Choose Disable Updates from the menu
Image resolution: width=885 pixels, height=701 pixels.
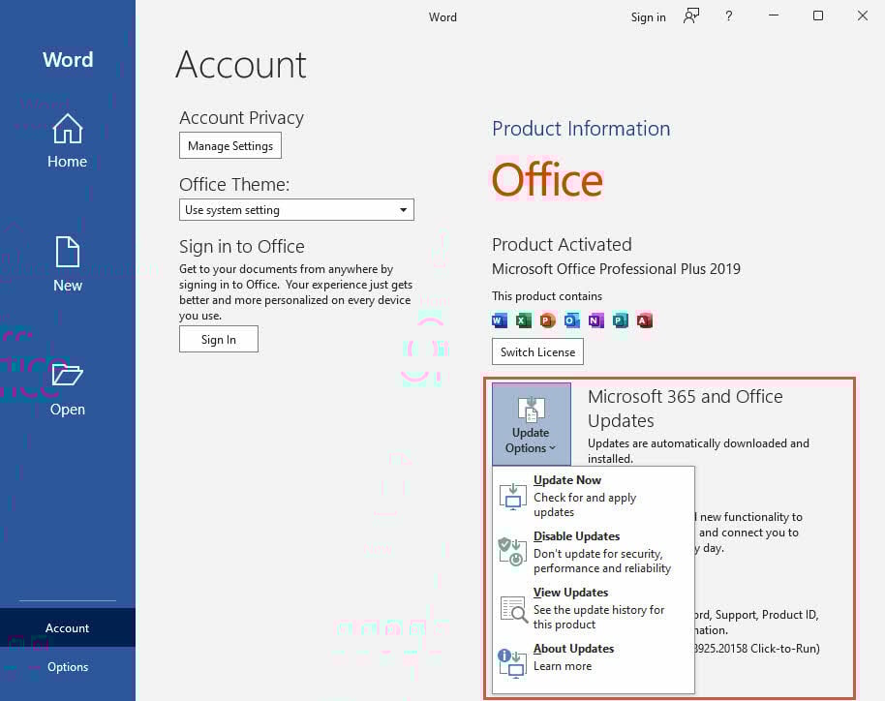coord(594,552)
